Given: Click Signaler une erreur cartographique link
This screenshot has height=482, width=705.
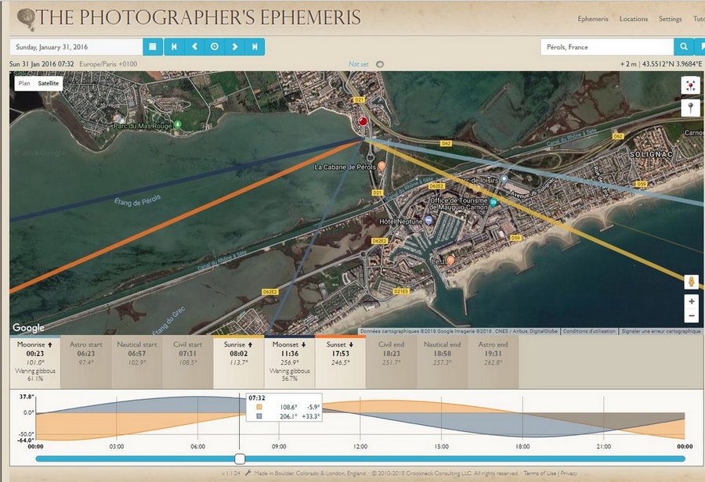Looking at the screenshot, I should point(661,331).
